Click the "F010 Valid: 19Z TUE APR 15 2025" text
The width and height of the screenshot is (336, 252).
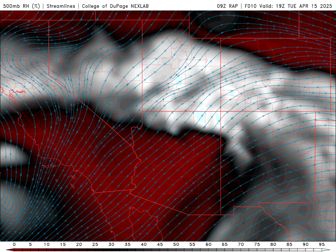[x=289, y=6]
